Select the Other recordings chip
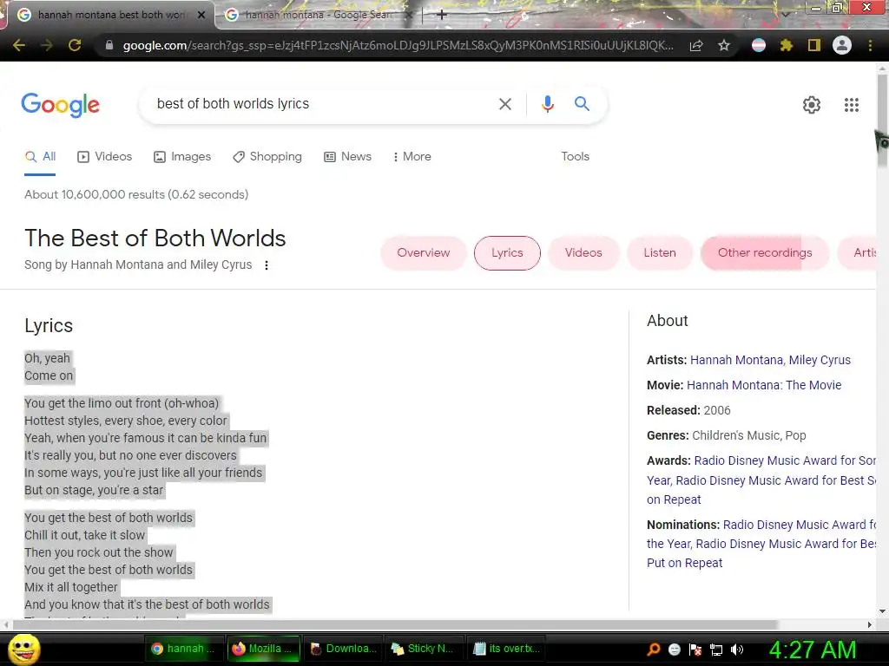The height and width of the screenshot is (666, 889). pyautogui.click(x=765, y=253)
